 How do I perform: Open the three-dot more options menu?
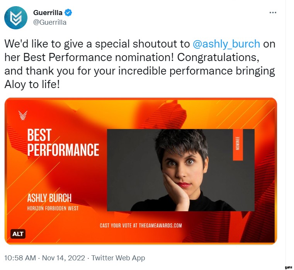(273, 13)
